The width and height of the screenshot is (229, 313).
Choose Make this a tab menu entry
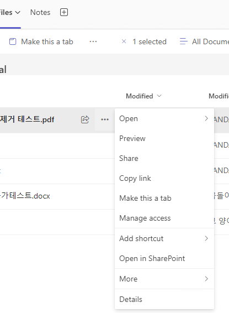pos(164,198)
